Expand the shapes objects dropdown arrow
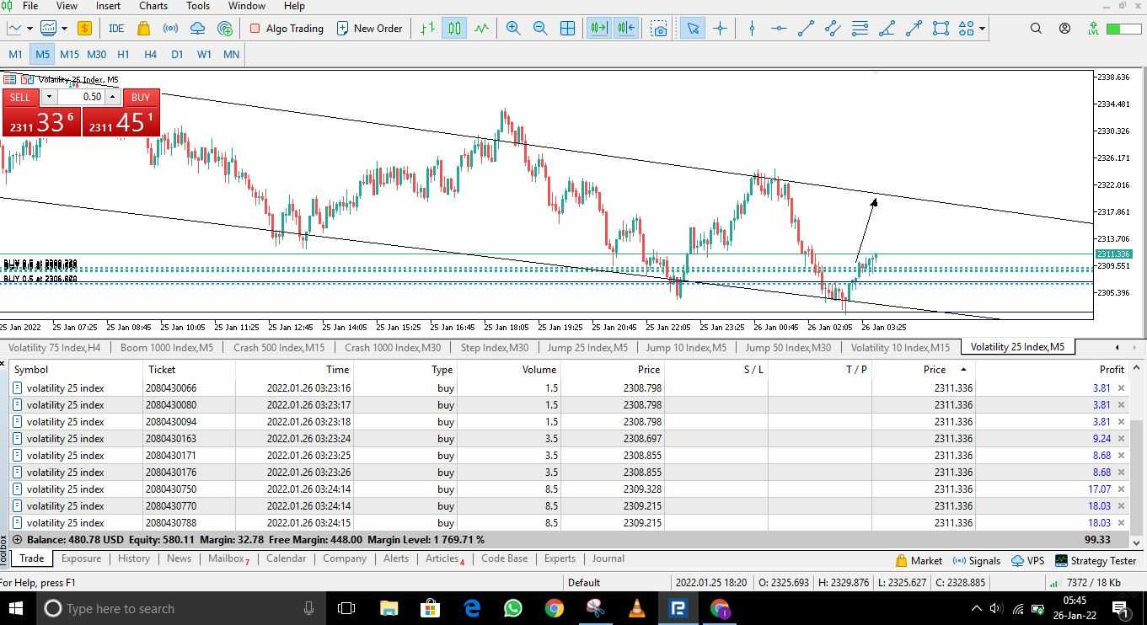 pos(983,28)
